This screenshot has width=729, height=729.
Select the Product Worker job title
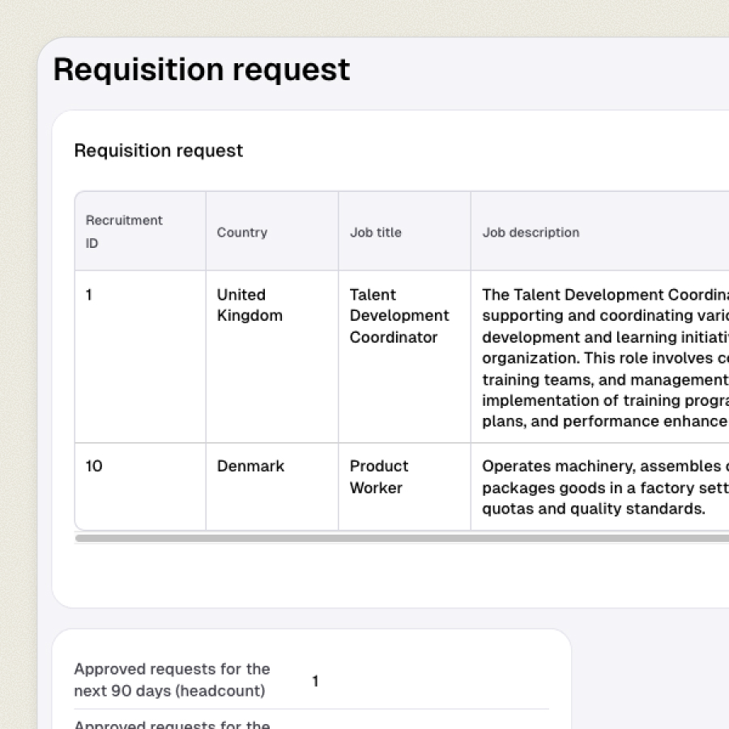378,477
